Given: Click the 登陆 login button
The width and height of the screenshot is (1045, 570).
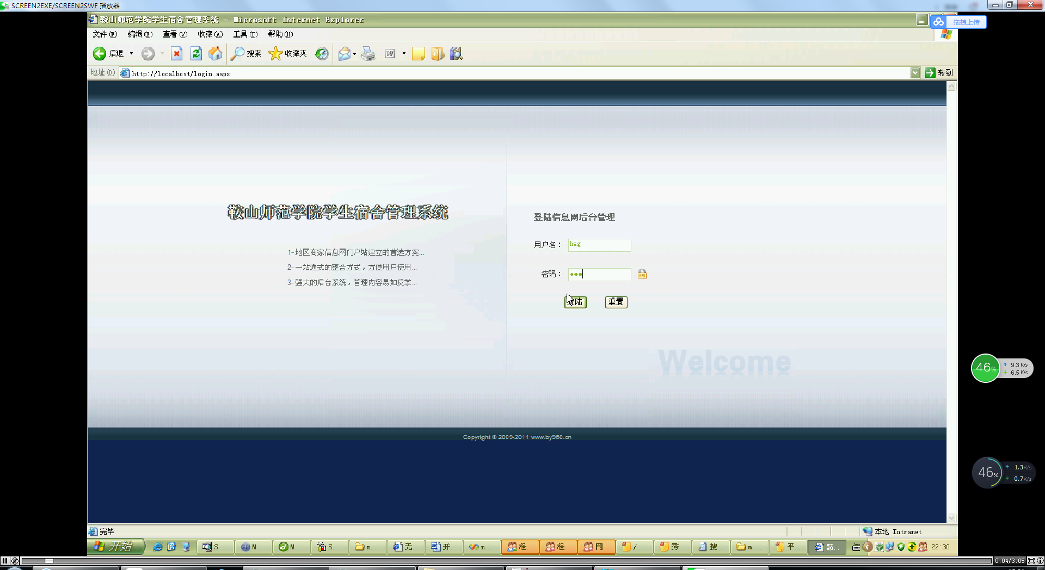Looking at the screenshot, I should point(575,302).
